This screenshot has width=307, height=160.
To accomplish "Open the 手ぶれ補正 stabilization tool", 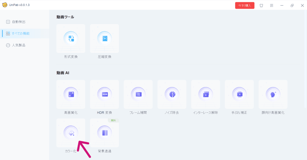I will click(x=239, y=94).
